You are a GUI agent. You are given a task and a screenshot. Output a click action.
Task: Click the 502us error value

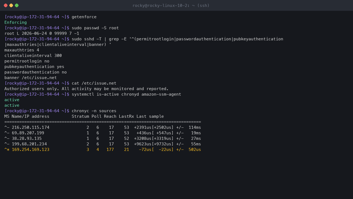(x=195, y=150)
